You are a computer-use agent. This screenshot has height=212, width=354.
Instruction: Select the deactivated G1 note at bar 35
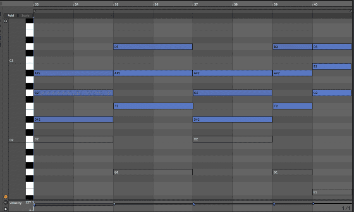tap(153, 172)
